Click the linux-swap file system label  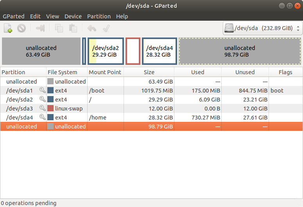(69, 109)
